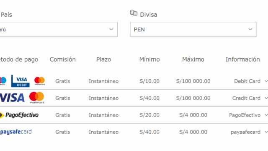Click the coins icon beside Divisa
This screenshot has width=268, height=151.
pos(134,13)
